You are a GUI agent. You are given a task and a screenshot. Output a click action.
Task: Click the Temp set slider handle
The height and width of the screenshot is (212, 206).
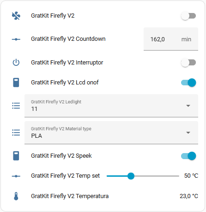click(x=131, y=176)
